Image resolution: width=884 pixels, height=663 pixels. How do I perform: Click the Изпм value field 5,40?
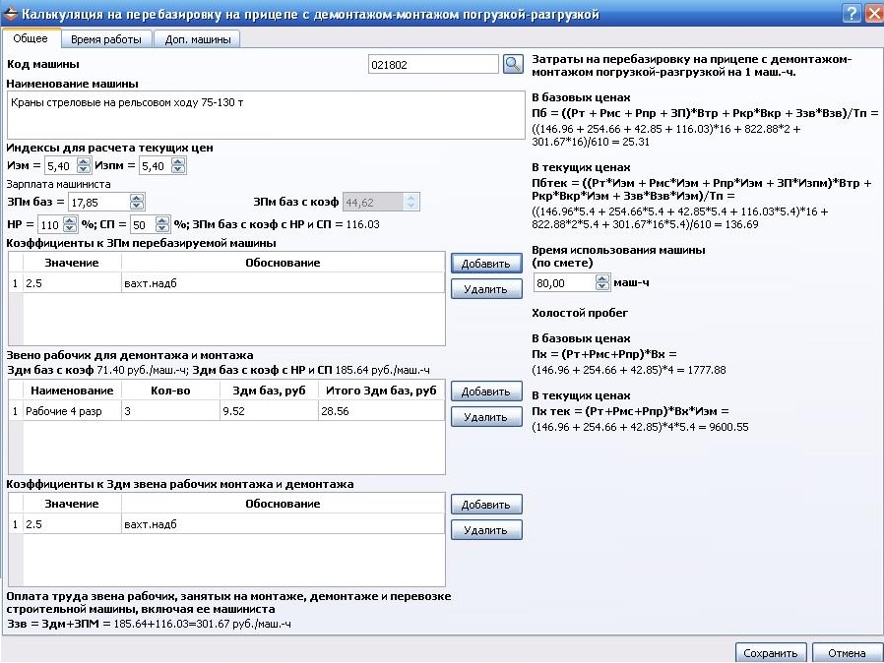(x=155, y=166)
